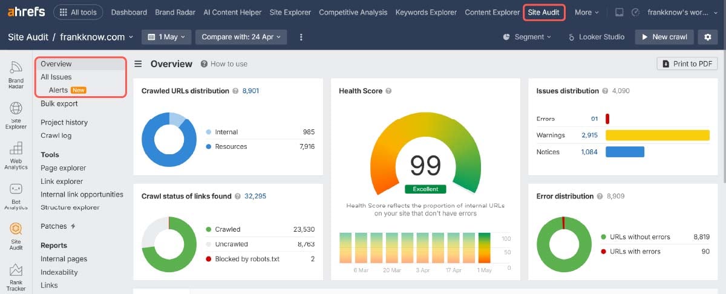
Task: Open Crawl log
Action: point(56,136)
